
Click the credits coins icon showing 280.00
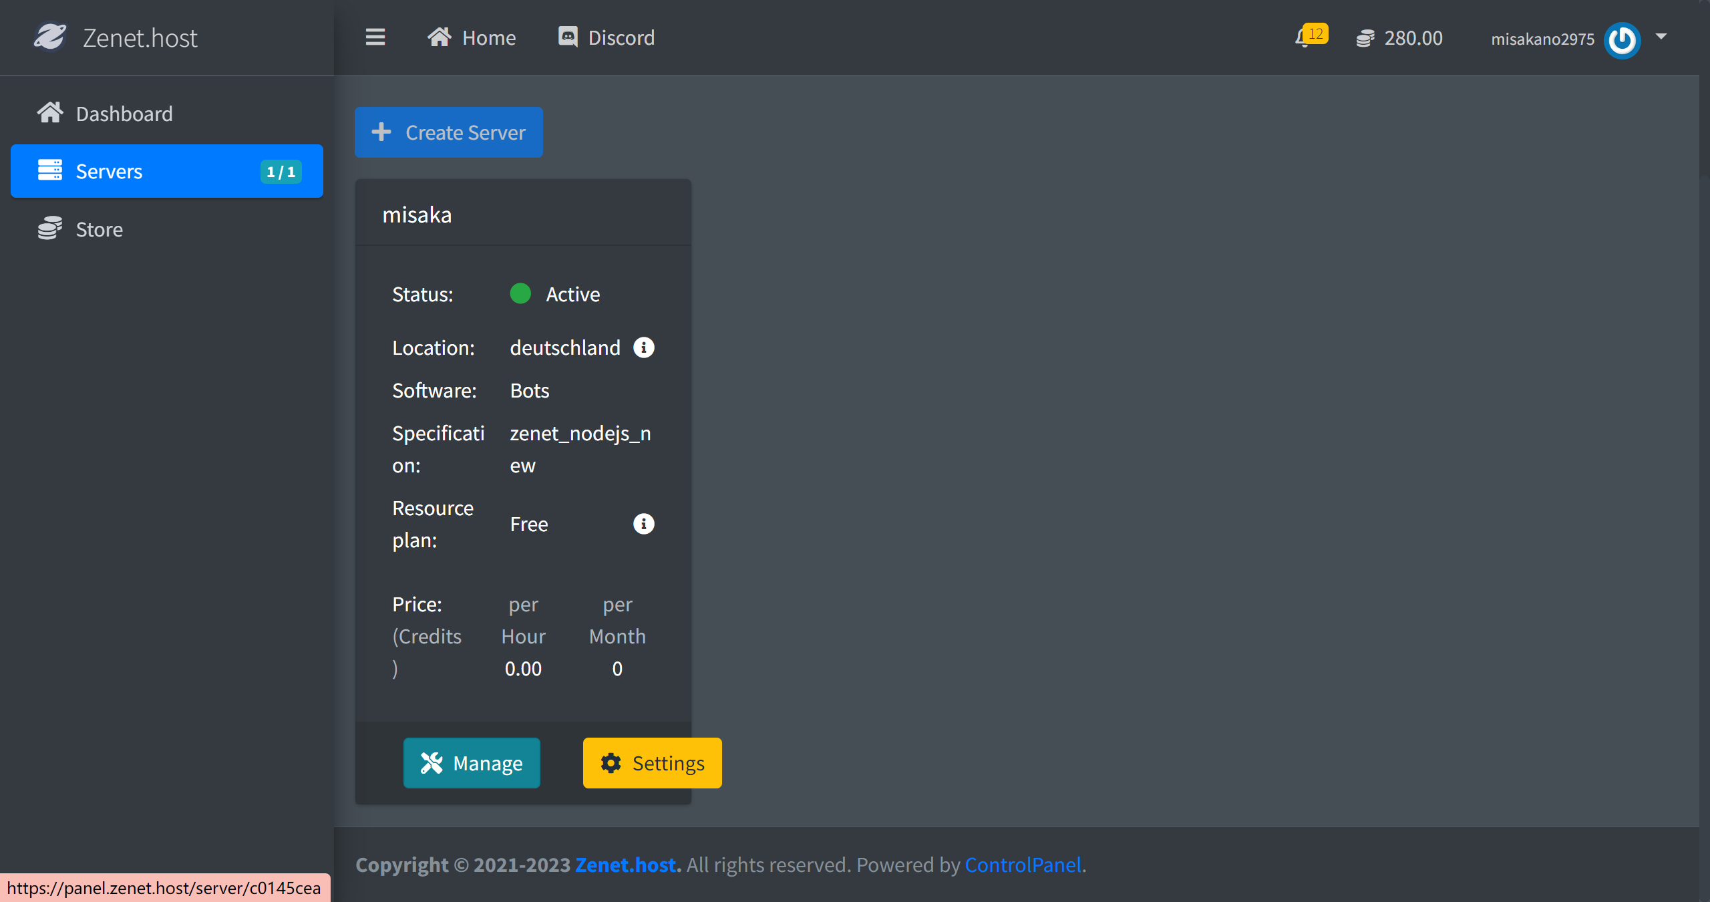tap(1365, 39)
